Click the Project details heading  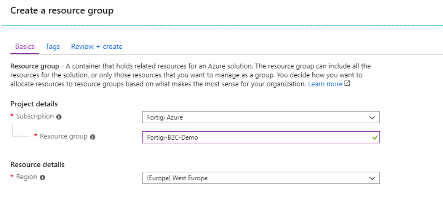[34, 104]
